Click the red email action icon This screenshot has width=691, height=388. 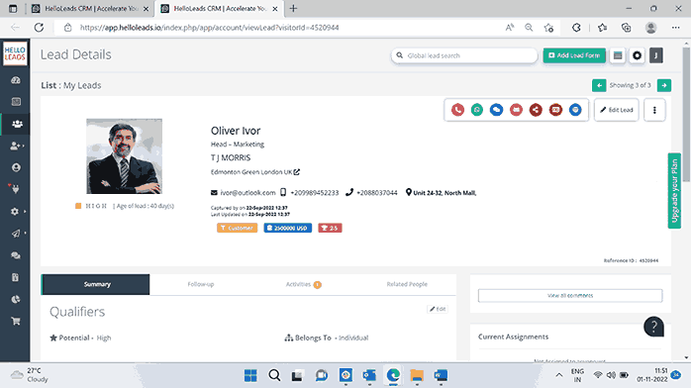516,110
